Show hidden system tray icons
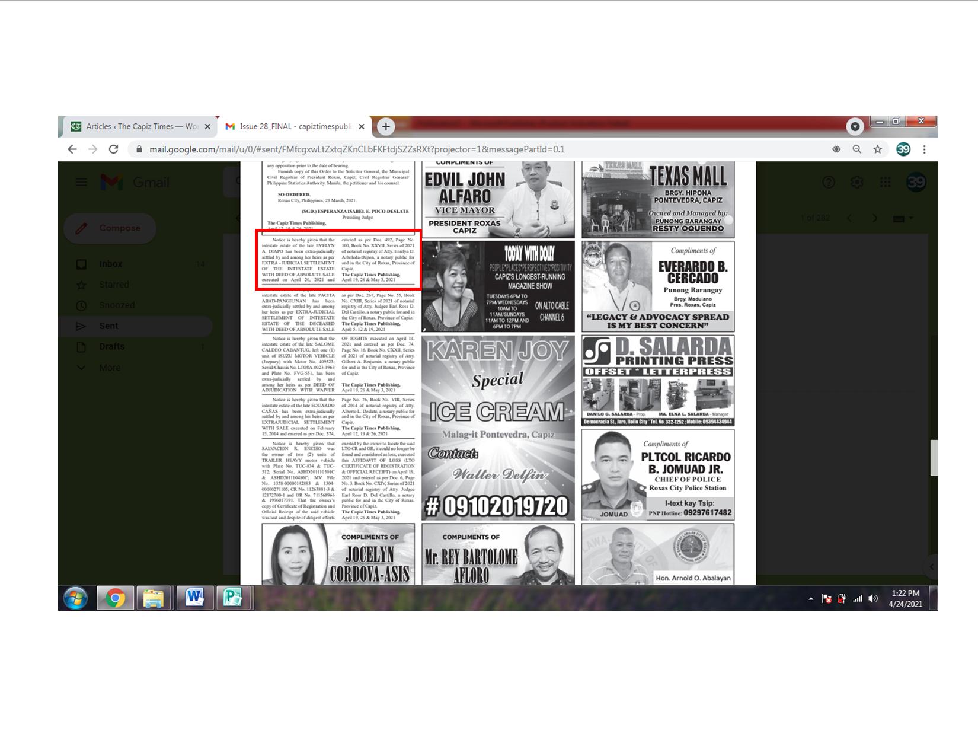This screenshot has height=756, width=978. [x=811, y=599]
